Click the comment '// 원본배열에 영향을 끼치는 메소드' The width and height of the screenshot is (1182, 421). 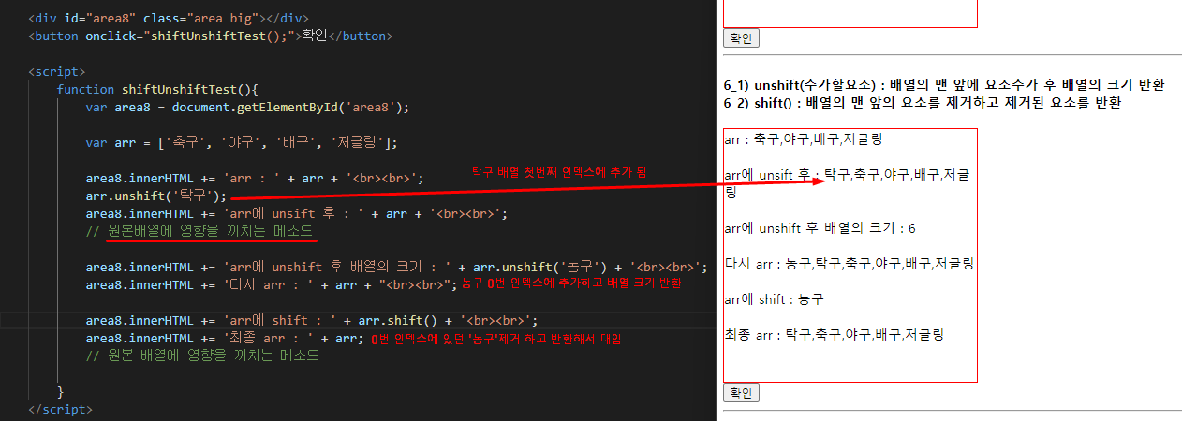click(x=199, y=231)
